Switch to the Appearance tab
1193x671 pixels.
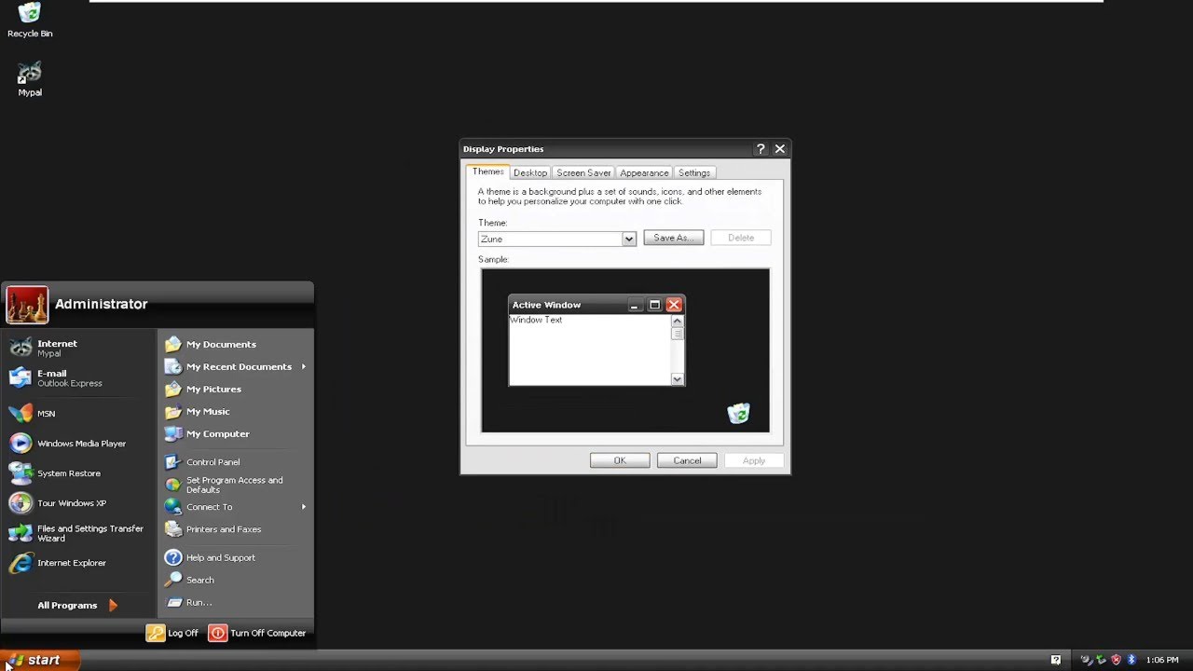644,172
